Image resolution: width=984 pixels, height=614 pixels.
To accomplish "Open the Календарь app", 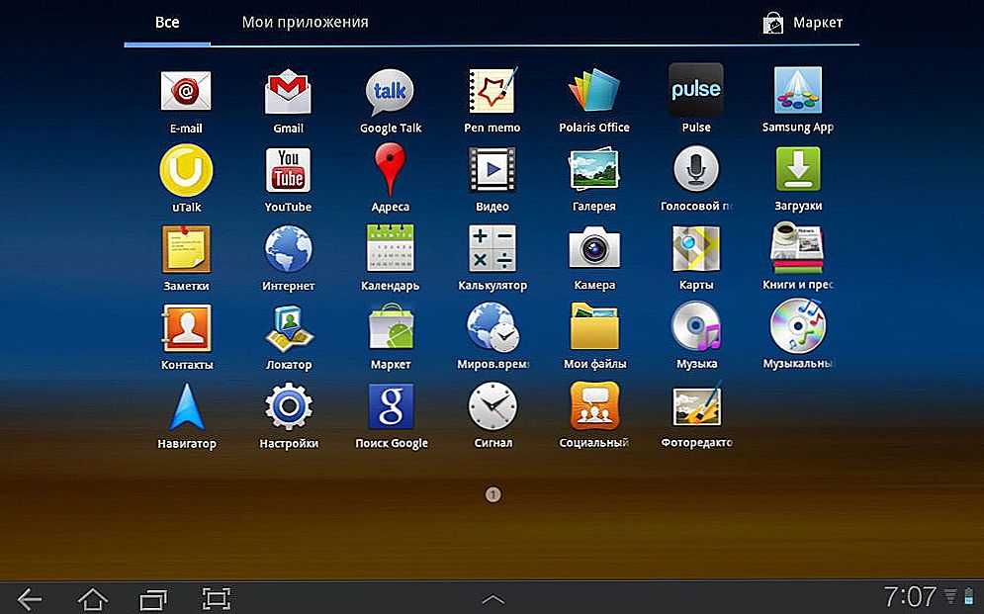I will (x=390, y=248).
